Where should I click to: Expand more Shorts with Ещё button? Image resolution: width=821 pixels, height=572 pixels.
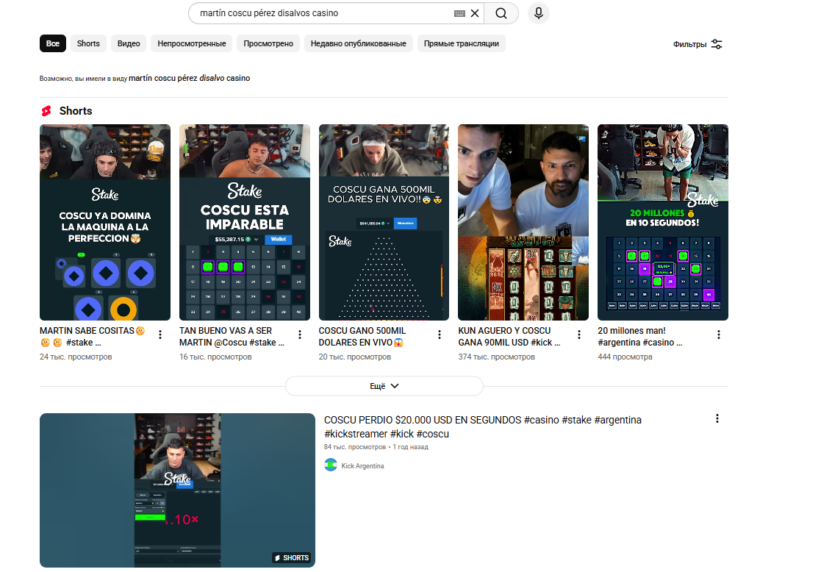point(384,386)
